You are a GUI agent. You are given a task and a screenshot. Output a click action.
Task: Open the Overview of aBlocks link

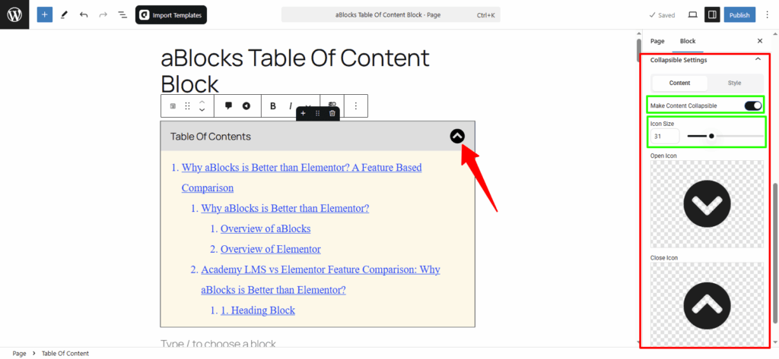265,228
